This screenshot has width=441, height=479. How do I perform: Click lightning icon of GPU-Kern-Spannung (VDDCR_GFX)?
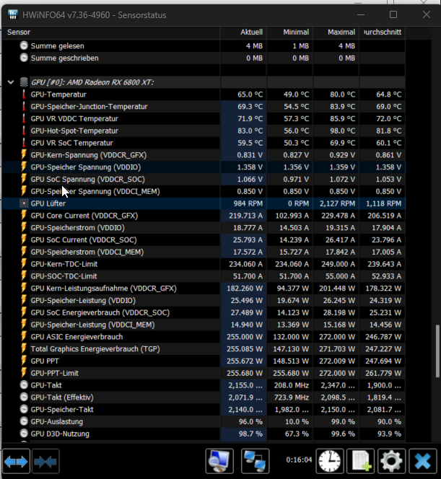click(24, 155)
